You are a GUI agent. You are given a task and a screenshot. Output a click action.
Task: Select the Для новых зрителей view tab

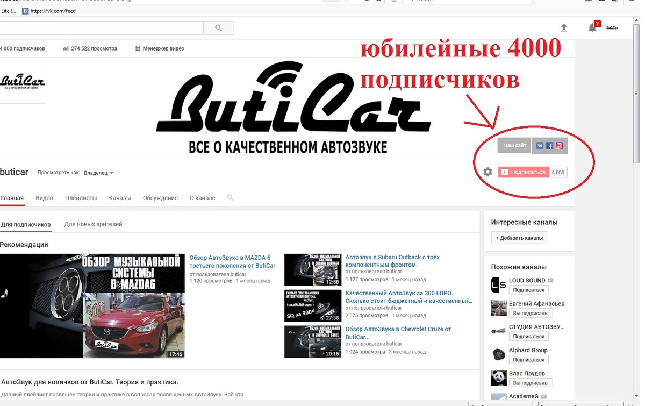coord(93,224)
